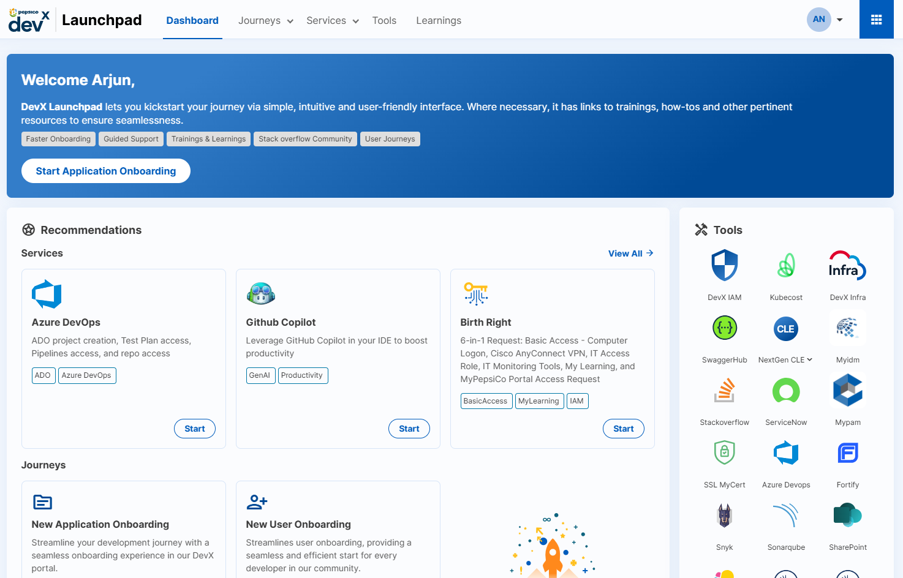Image resolution: width=903 pixels, height=578 pixels.
Task: Click the GenAI tag on Github Copilot
Action: [260, 375]
